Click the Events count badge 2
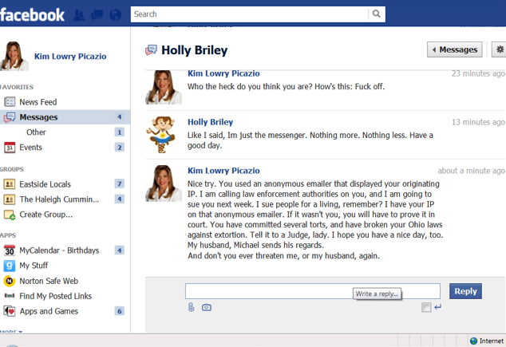This screenshot has height=347, width=506. click(x=120, y=148)
